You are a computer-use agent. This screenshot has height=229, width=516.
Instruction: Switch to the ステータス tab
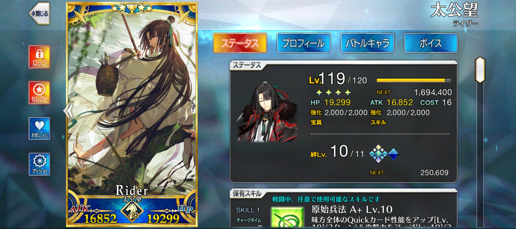(240, 43)
